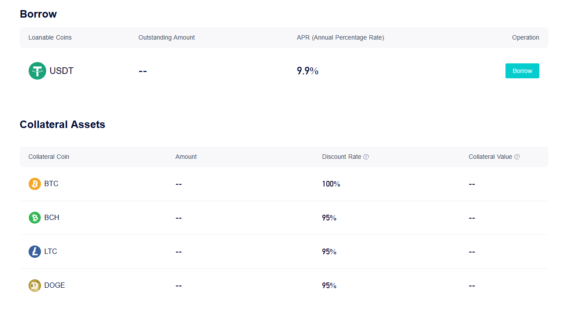Click the Collateral Assets section heading
This screenshot has height=315, width=568.
pyautogui.click(x=63, y=125)
